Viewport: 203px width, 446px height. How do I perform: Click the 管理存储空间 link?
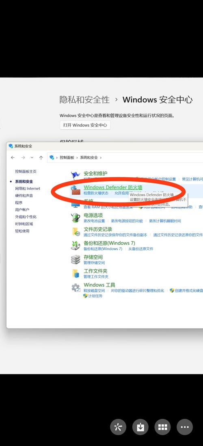(x=94, y=263)
